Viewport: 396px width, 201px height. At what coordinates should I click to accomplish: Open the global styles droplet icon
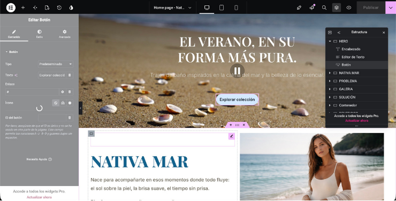[71, 7]
